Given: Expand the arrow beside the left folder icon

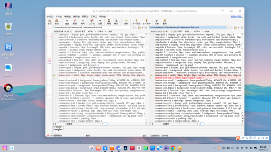Looking at the screenshot, I should pos(142,27).
